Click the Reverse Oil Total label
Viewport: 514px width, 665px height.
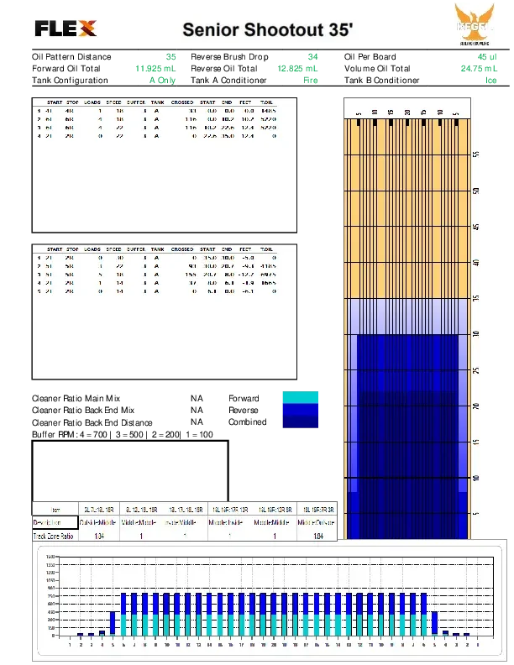[x=224, y=69]
